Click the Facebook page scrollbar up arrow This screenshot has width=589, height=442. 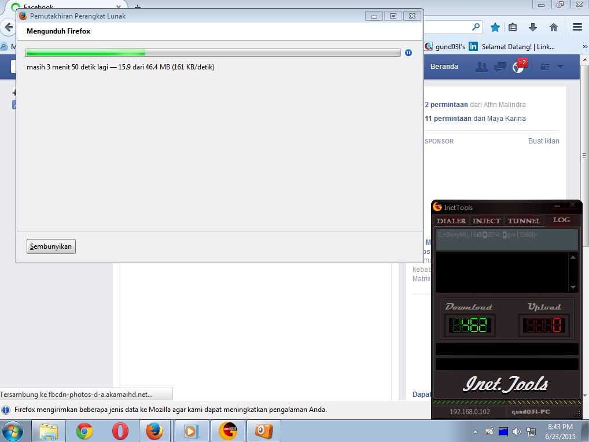coord(584,60)
